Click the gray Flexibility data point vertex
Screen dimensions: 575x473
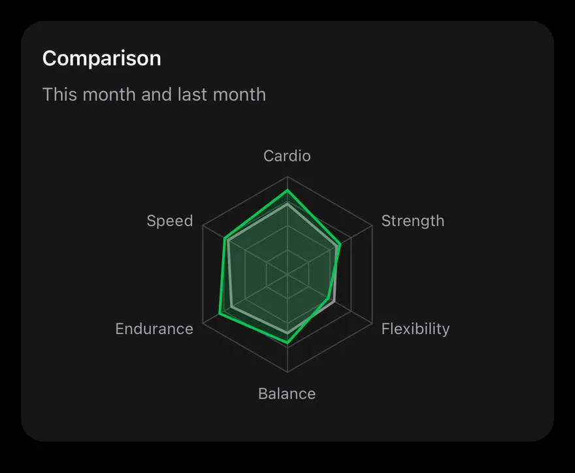334,301
